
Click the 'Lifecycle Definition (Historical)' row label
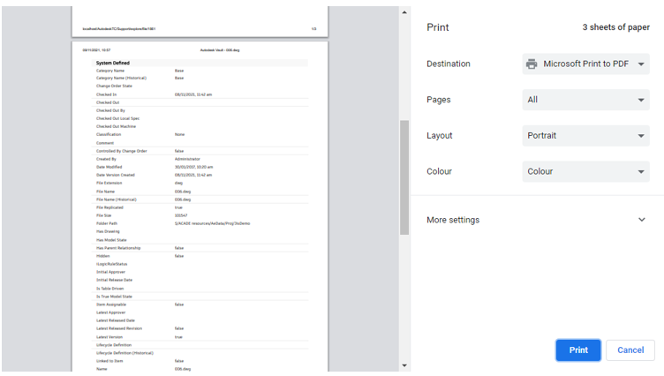coord(124,353)
